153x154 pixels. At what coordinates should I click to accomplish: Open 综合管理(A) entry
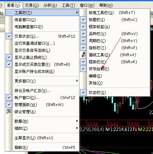point(42,112)
